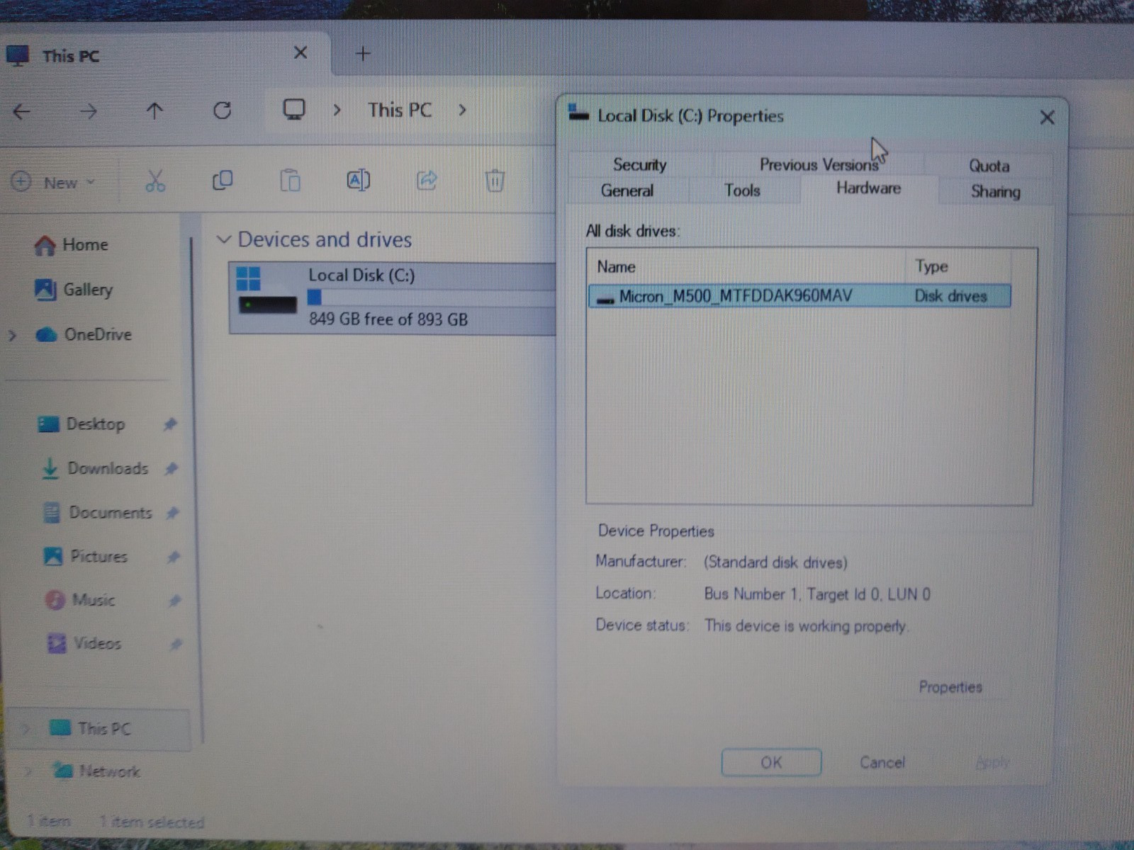Refresh the This PC view
Image resolution: width=1134 pixels, height=850 pixels.
coord(222,110)
